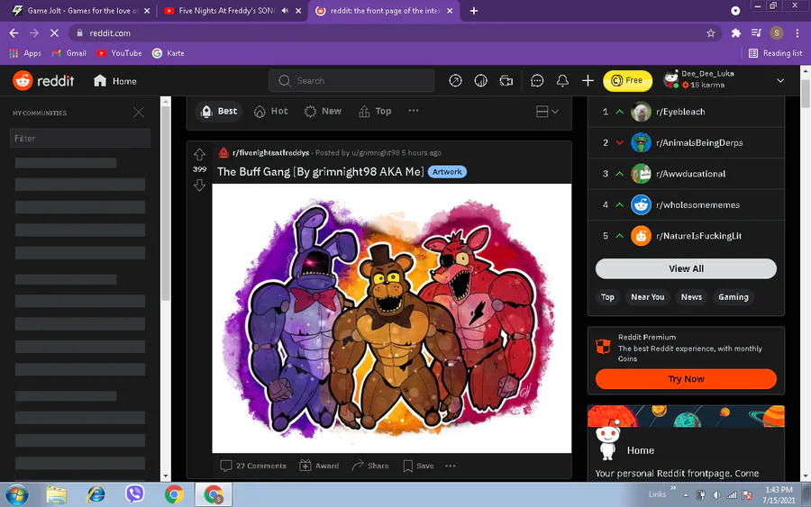The width and height of the screenshot is (811, 507).
Task: Open The Buff Gang artwork image
Action: 392,319
